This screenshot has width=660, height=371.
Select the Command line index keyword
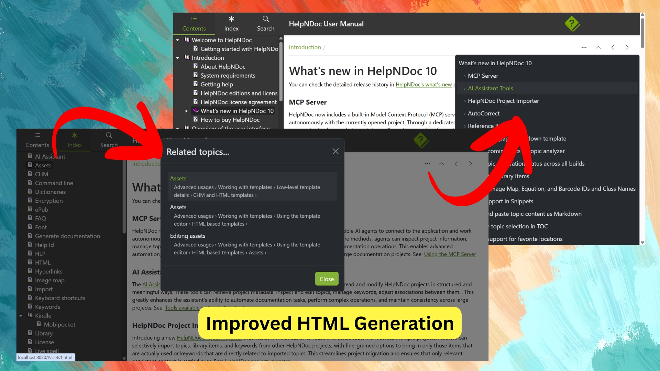pos(54,183)
